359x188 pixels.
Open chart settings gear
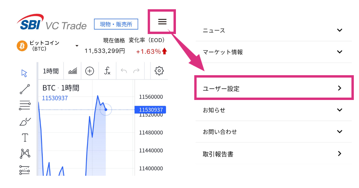tap(159, 71)
